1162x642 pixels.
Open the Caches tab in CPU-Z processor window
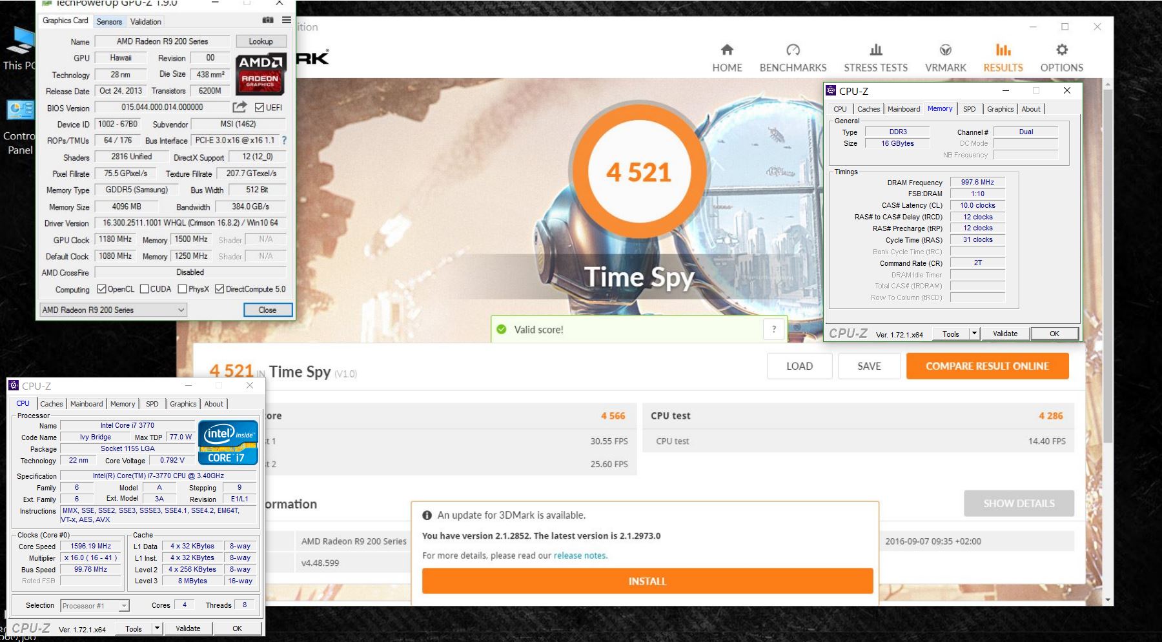tap(52, 404)
